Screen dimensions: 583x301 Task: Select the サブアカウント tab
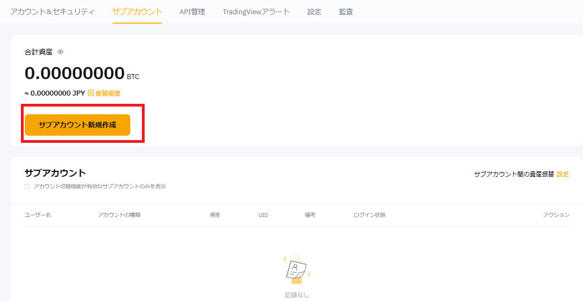[x=137, y=12]
